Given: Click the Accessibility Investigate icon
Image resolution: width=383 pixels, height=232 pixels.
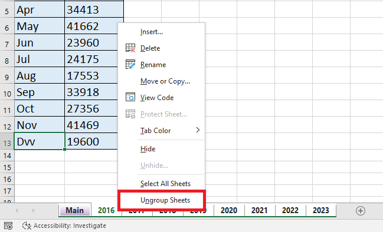Looking at the screenshot, I should point(27,226).
